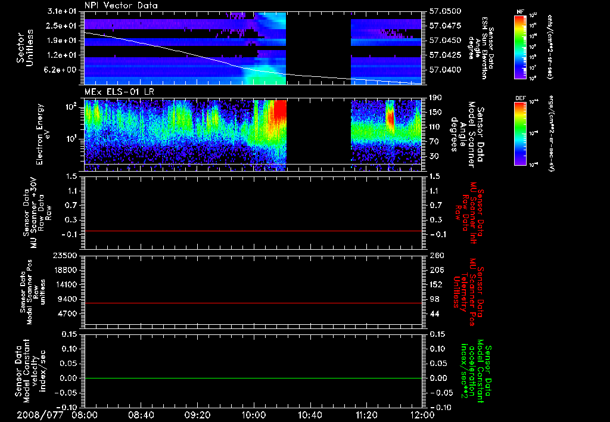Click the '11:20' time tick label
This screenshot has width=610, height=422.
pos(366,415)
